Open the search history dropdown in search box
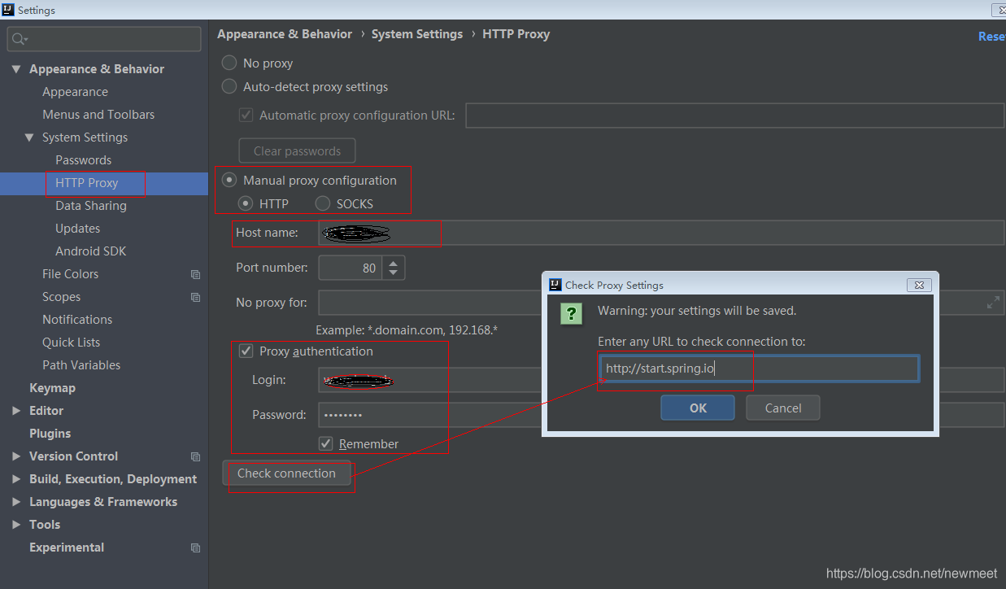1006x589 pixels. 27,40
